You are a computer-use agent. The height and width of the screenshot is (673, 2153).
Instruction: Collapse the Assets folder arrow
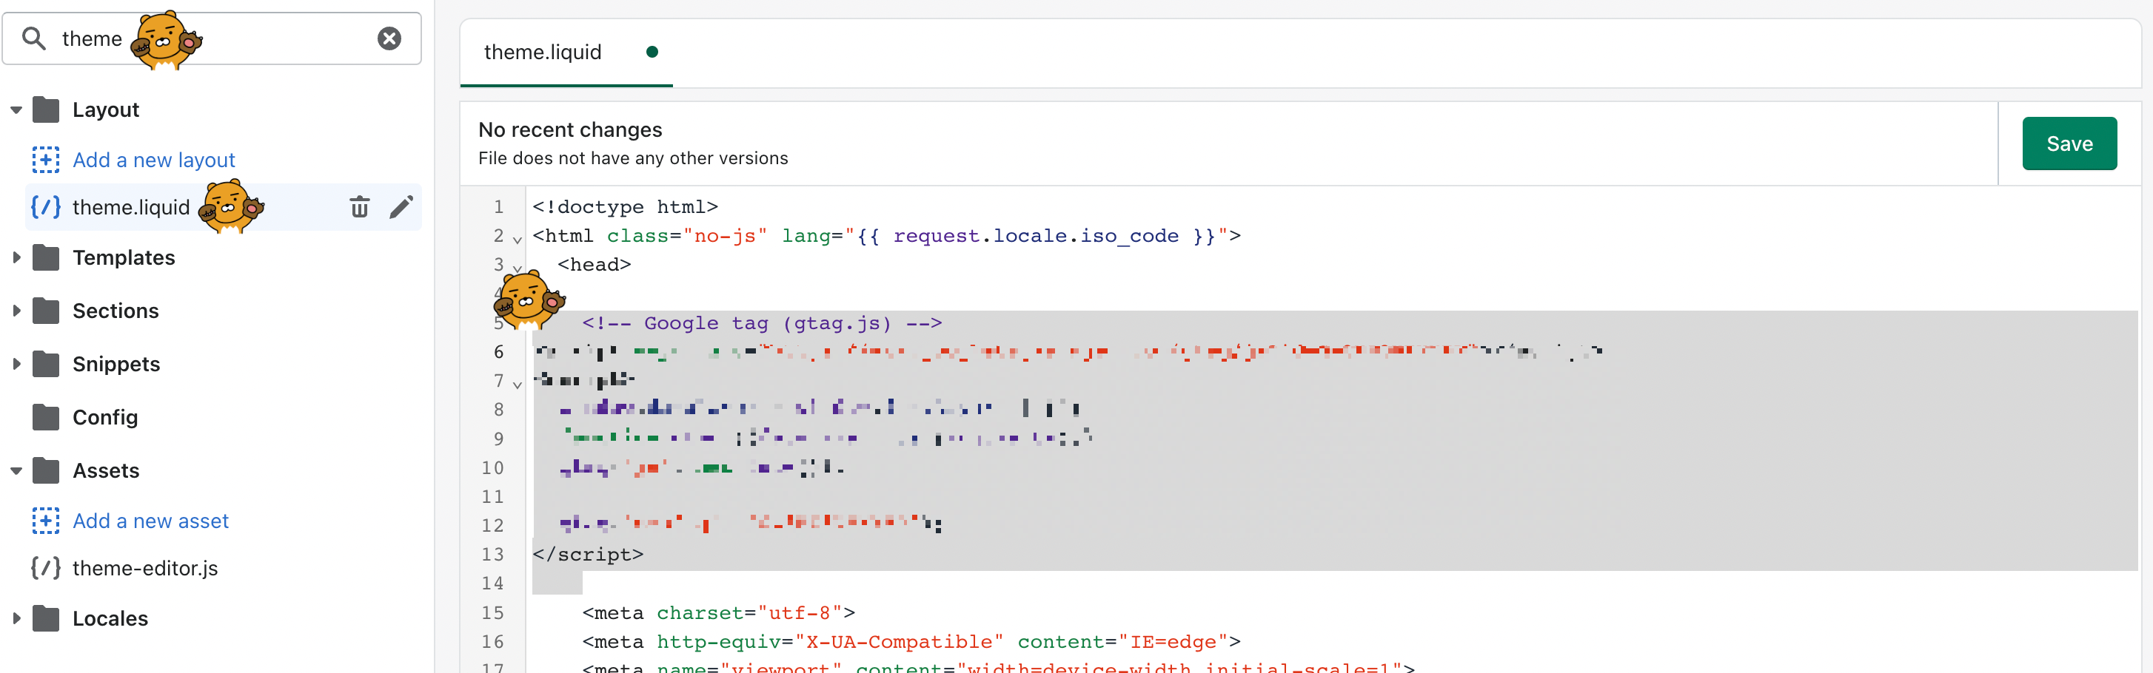(x=16, y=470)
